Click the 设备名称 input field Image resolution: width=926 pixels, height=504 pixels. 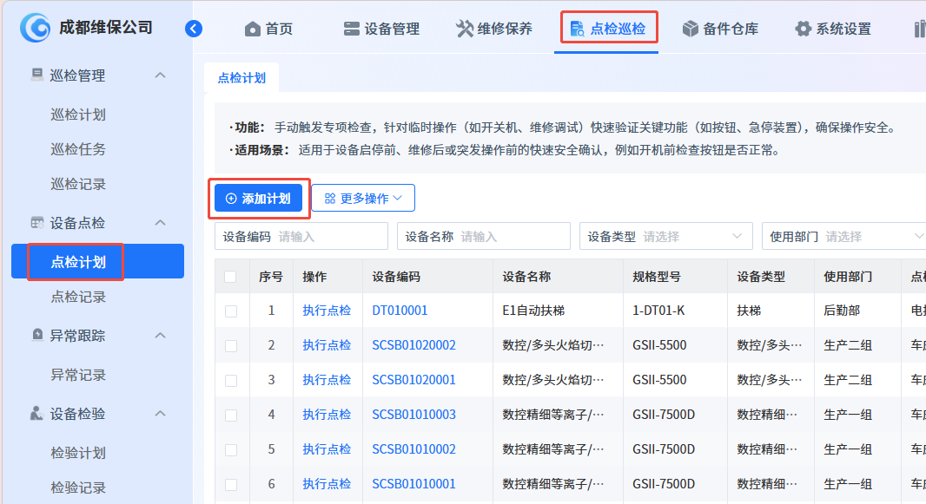pyautogui.click(x=484, y=236)
